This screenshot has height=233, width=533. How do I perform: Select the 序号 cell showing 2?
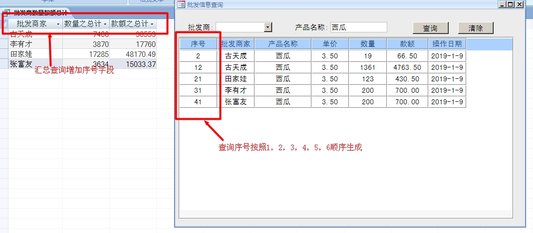coord(198,56)
